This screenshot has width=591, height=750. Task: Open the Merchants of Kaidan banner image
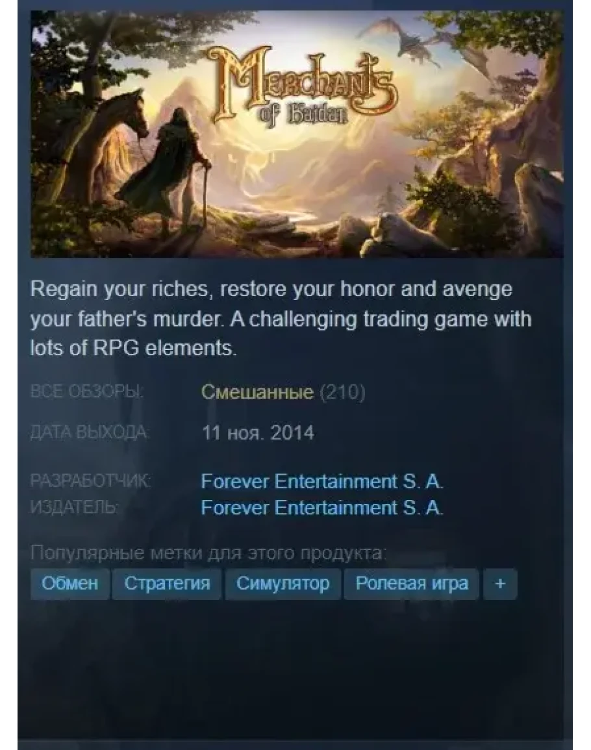click(297, 134)
